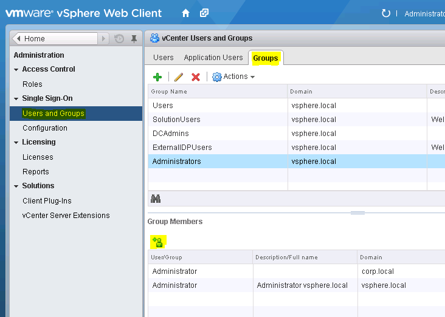The height and width of the screenshot is (317, 445).
Task: Collapse the Access Control section
Action: 16,69
